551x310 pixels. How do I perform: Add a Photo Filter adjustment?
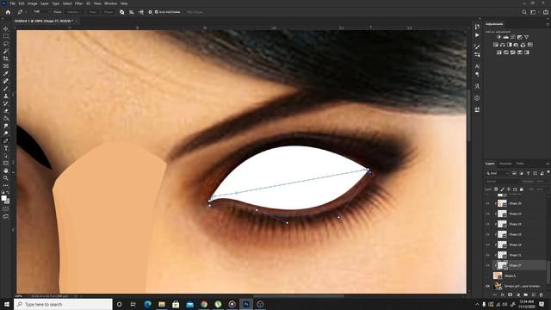[516, 45]
